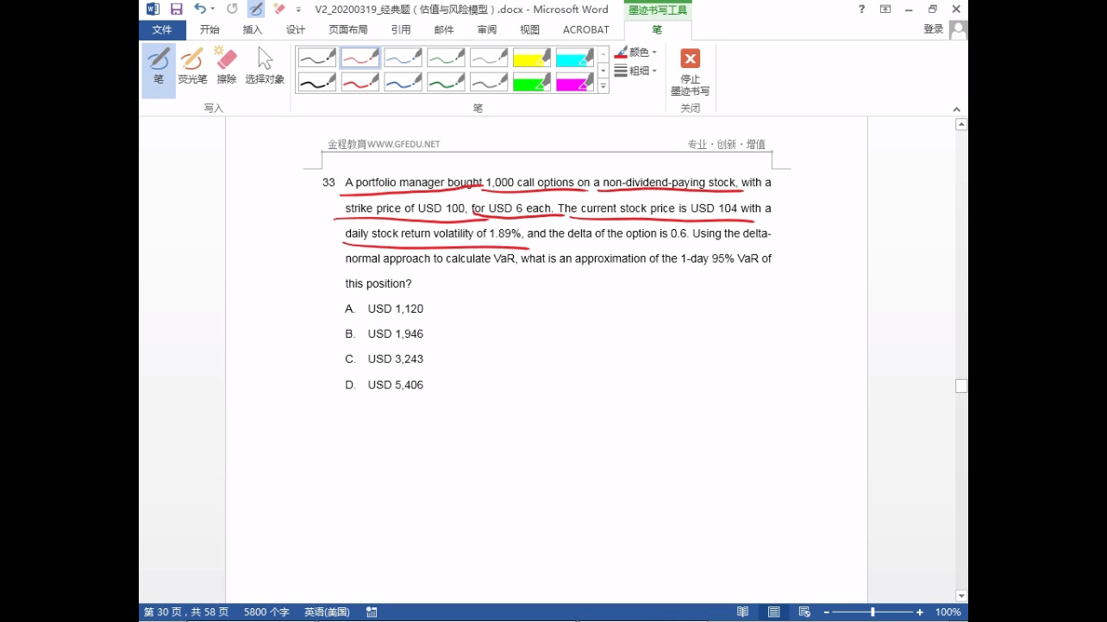
Task: Switch to the 审阅 Review tab
Action: point(487,29)
